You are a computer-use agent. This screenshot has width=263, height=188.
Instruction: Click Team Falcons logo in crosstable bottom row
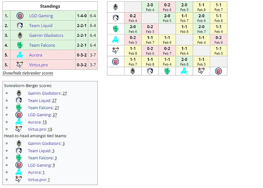(167, 71)
